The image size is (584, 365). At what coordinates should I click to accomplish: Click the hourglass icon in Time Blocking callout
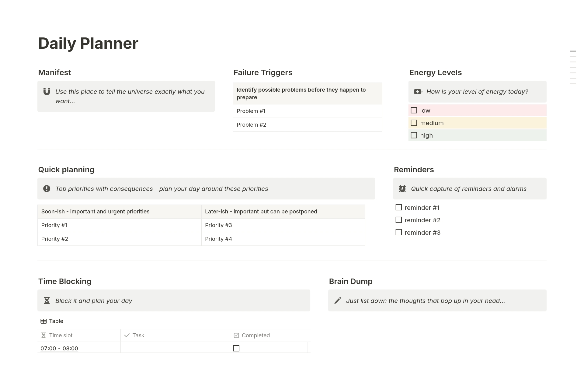(x=47, y=301)
